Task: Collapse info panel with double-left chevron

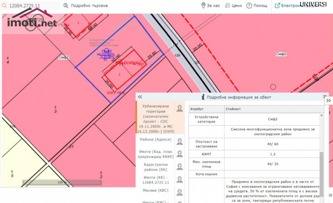Action: (140, 97)
